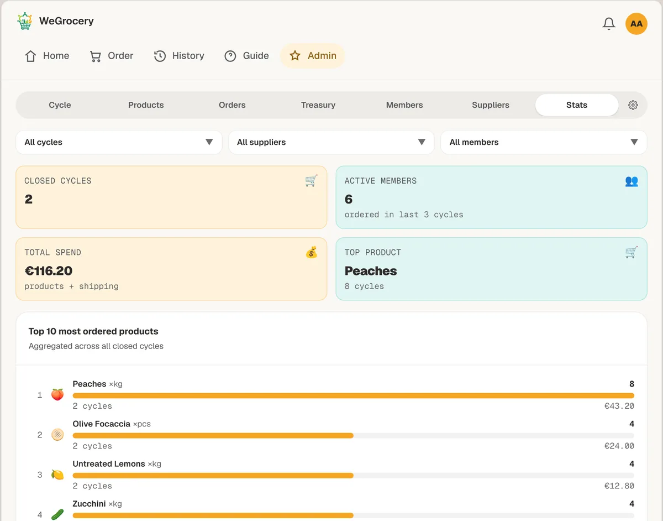Click the quantity 8 for Peaches
This screenshot has height=521, width=663.
pos(632,384)
